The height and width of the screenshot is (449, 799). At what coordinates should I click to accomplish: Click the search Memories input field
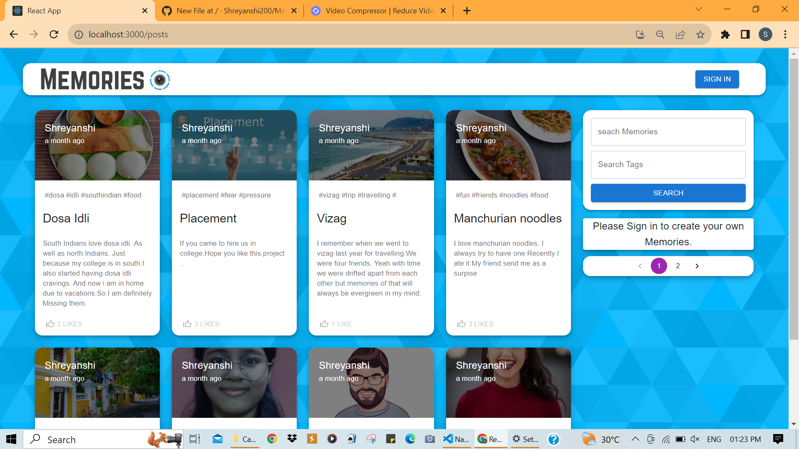667,132
